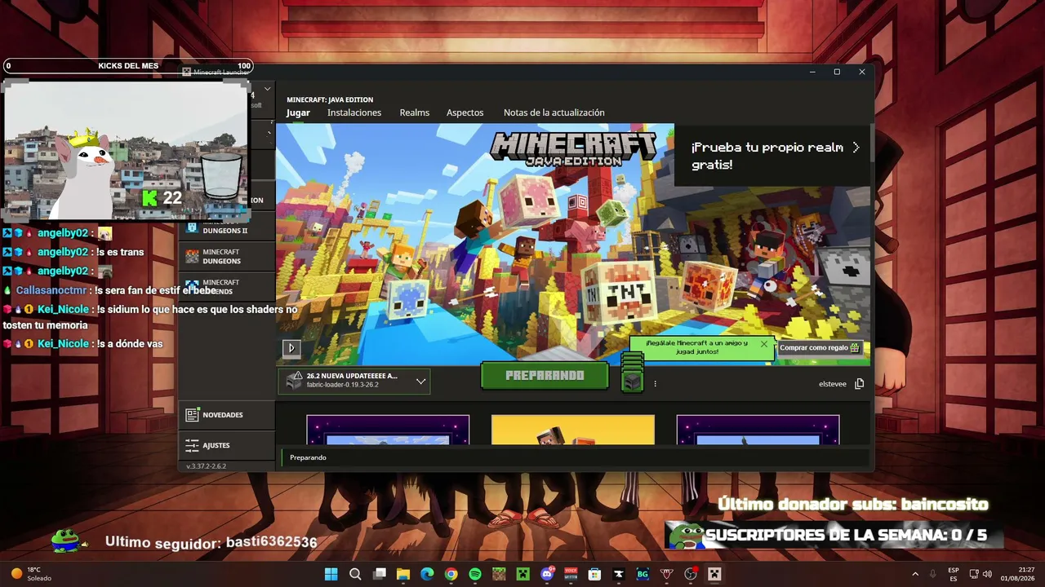Open OBS Studio from the taskbar
The image size is (1045, 587).
[691, 574]
